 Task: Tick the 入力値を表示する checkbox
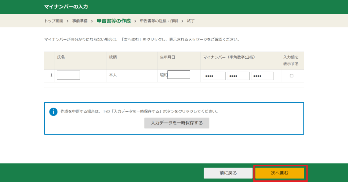(291, 76)
